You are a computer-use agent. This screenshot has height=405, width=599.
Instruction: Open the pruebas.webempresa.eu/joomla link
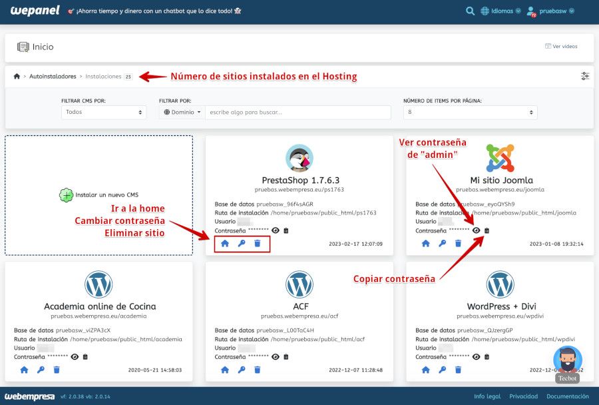tap(500, 189)
